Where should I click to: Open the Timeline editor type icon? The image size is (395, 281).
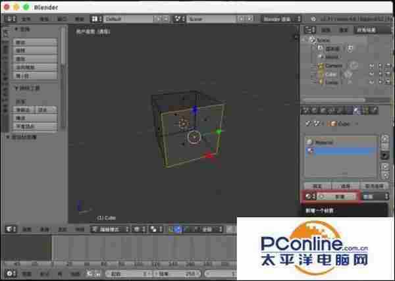click(11, 274)
